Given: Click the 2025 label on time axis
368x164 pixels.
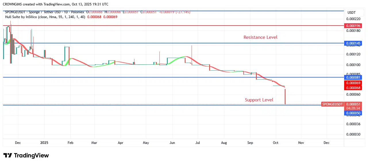Looking at the screenshot, I should (45, 142).
